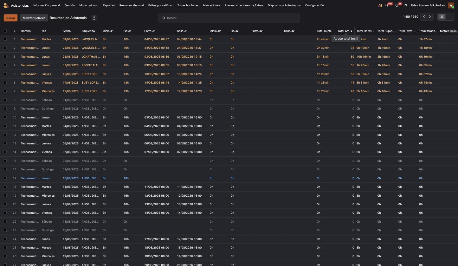Image resolution: width=458 pixels, height=266 pixels.
Task: Click the sort arrow on Total Atr column
Action: pos(352,31)
